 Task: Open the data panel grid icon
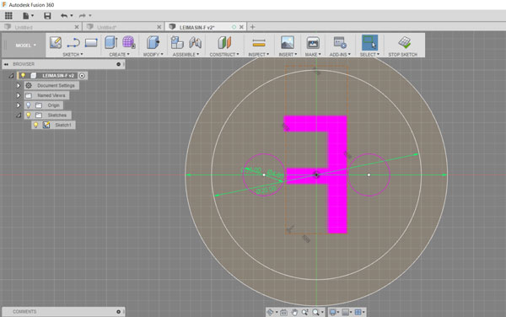[x=8, y=15]
